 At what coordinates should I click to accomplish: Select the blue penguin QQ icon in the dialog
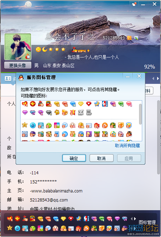(x=33, y=125)
